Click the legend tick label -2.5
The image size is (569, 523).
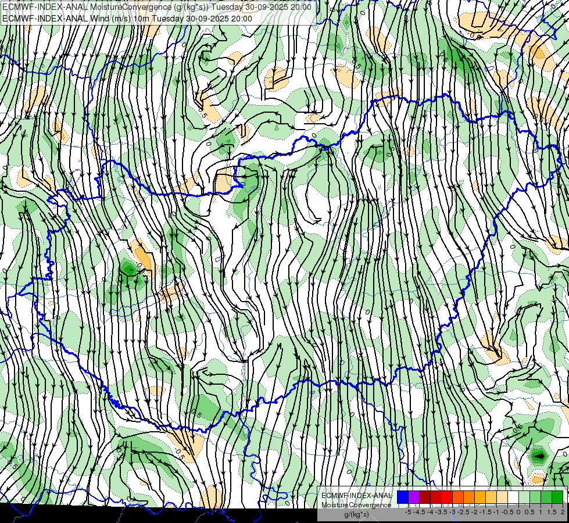click(x=463, y=512)
